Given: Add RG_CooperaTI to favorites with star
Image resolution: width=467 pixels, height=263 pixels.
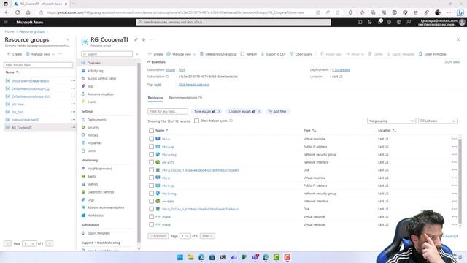Looking at the screenshot, I should tap(144, 39).
